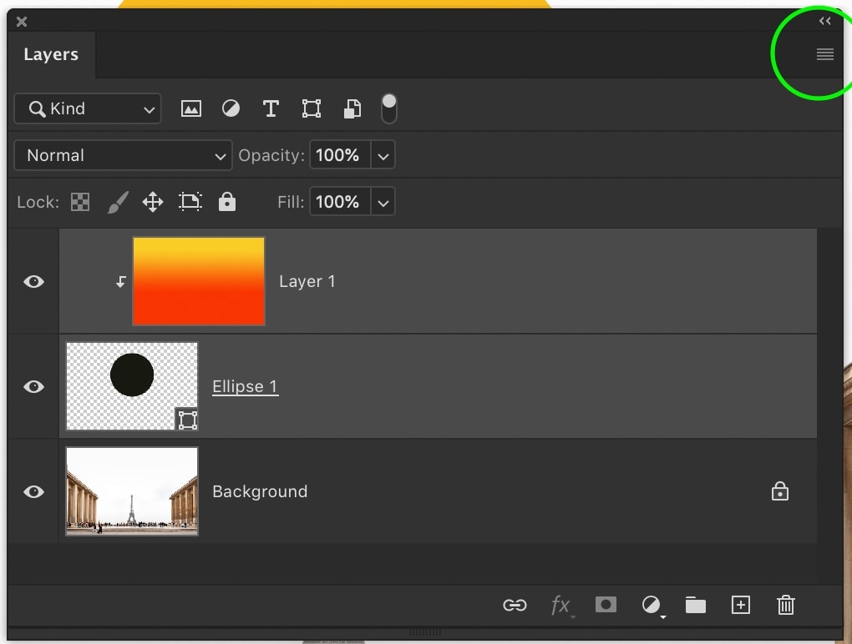This screenshot has width=852, height=644.
Task: Filter for shape layers icon
Action: click(312, 108)
